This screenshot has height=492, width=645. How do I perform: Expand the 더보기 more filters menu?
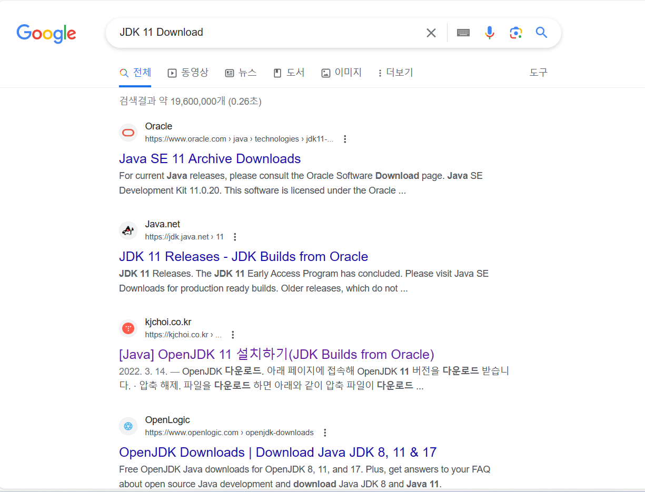coord(395,73)
